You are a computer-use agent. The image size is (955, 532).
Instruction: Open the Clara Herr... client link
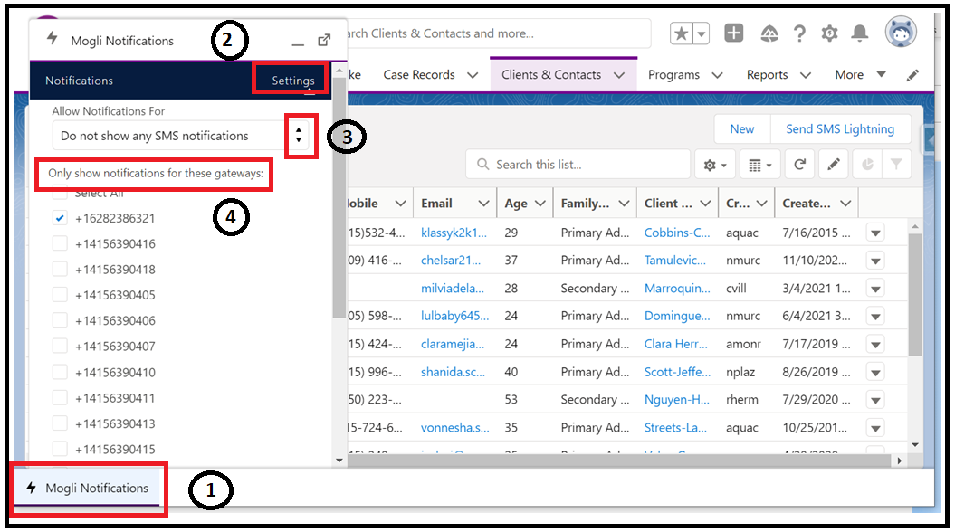click(x=675, y=344)
